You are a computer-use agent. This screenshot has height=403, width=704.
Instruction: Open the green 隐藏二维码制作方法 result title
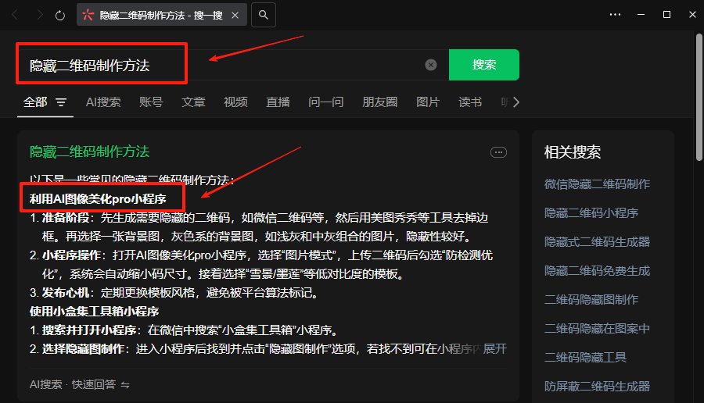(89, 152)
